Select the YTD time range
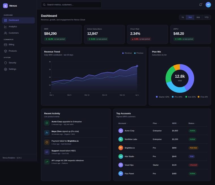Image resolution: width=215 pixels, height=185 pixels. [207, 17]
